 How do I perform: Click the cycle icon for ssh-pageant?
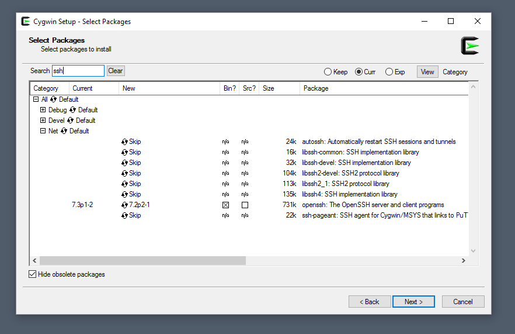(124, 215)
